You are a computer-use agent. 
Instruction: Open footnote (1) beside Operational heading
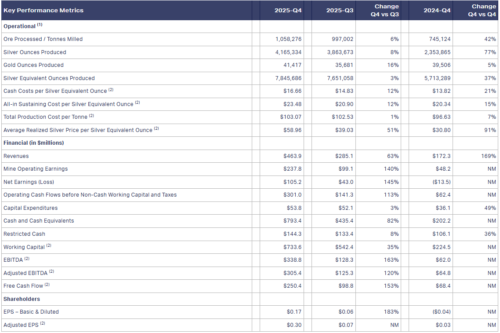40,25
